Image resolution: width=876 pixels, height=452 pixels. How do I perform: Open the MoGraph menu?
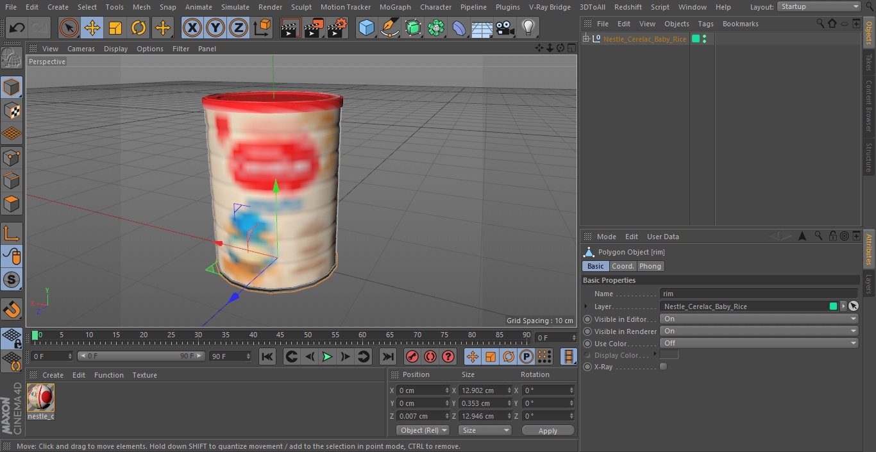pyautogui.click(x=395, y=7)
